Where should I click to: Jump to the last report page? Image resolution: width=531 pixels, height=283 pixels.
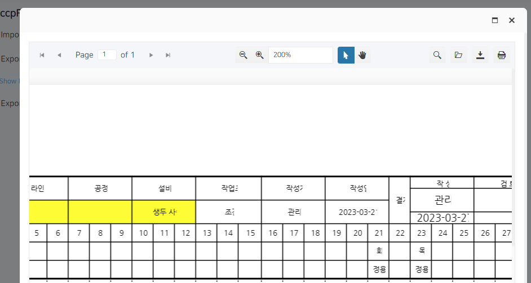(x=168, y=55)
